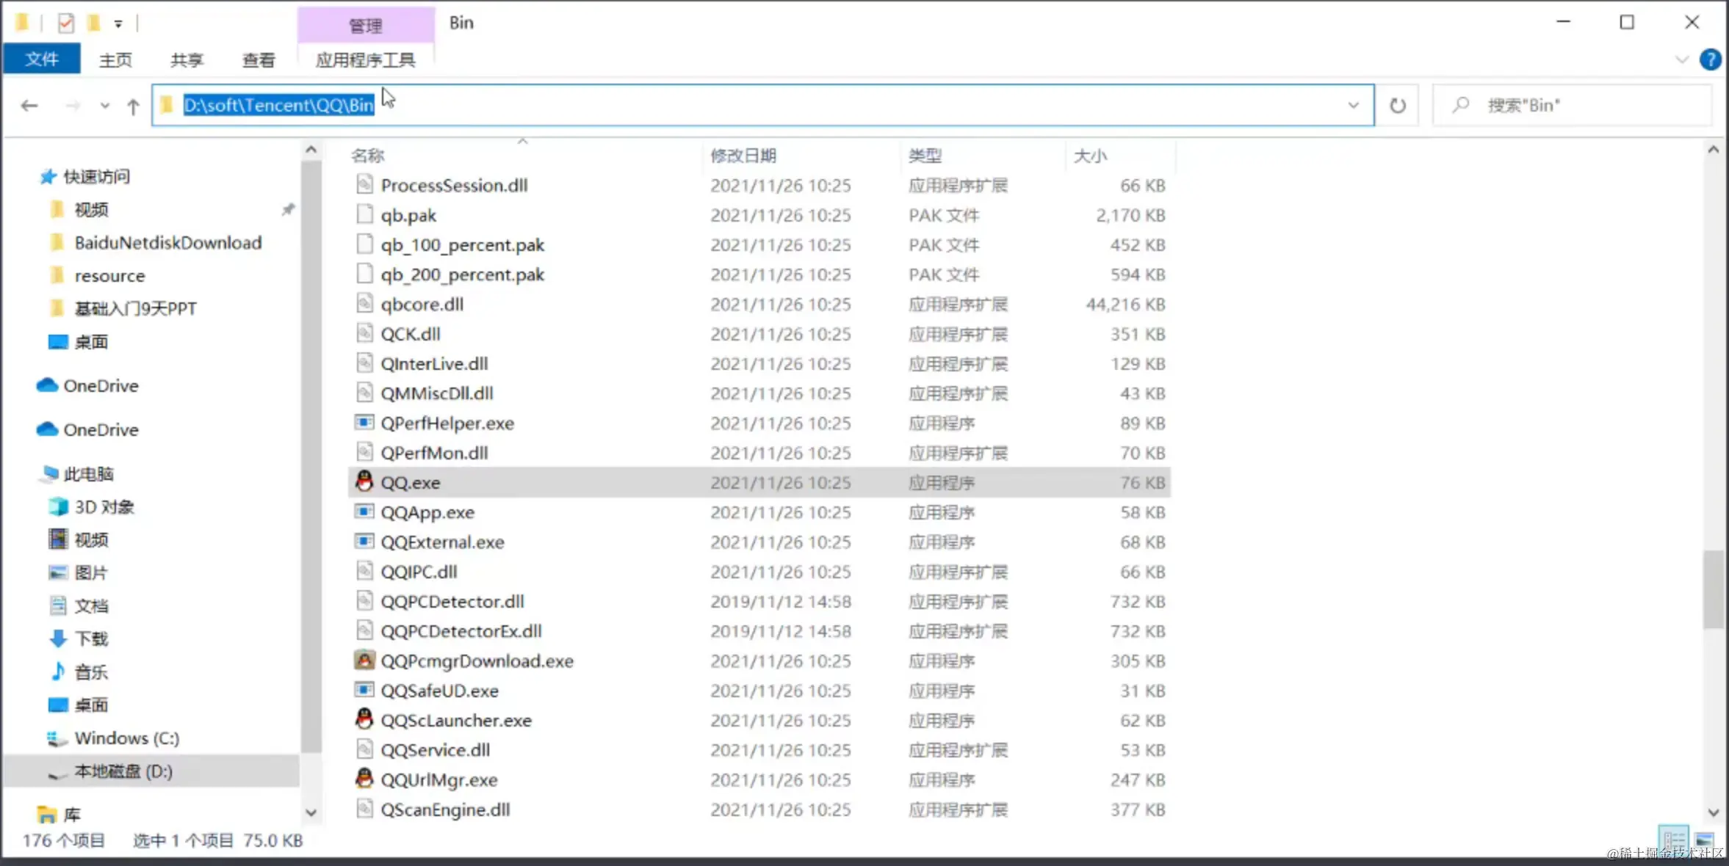Click the refresh button beside address bar

1397,106
